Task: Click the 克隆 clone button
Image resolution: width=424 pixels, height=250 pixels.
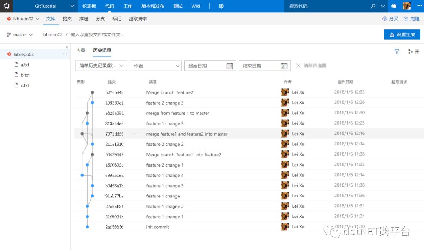Action: [411, 19]
